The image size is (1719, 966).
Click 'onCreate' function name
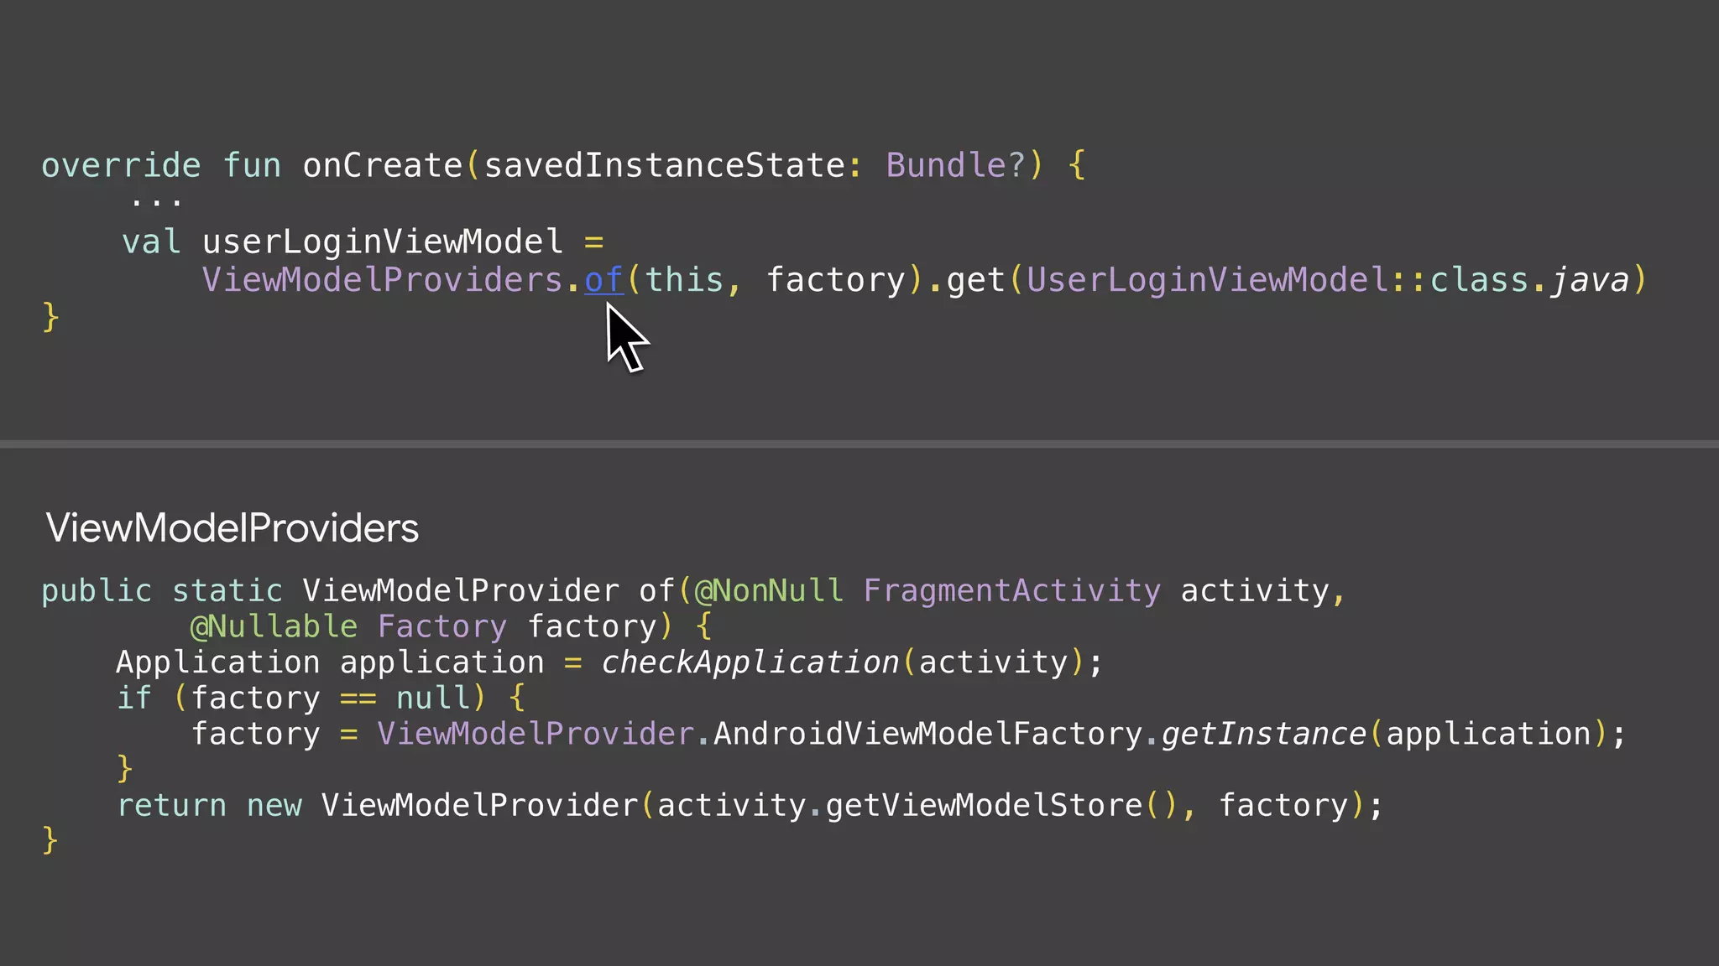click(x=383, y=165)
